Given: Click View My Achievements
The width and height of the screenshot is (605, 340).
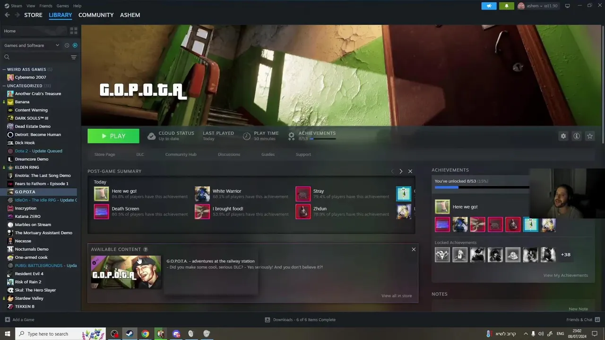Looking at the screenshot, I should 565,275.
